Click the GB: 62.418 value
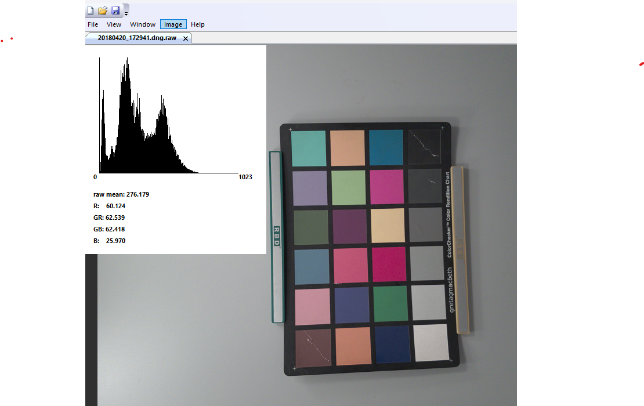Screen dimensions: 644x406 109,229
